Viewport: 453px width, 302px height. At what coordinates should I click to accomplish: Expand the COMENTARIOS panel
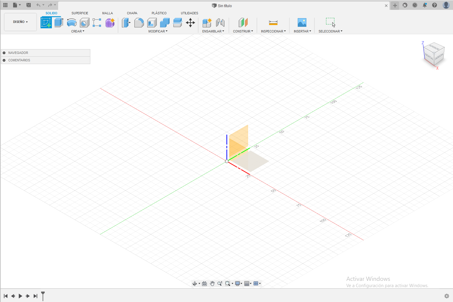click(x=4, y=60)
